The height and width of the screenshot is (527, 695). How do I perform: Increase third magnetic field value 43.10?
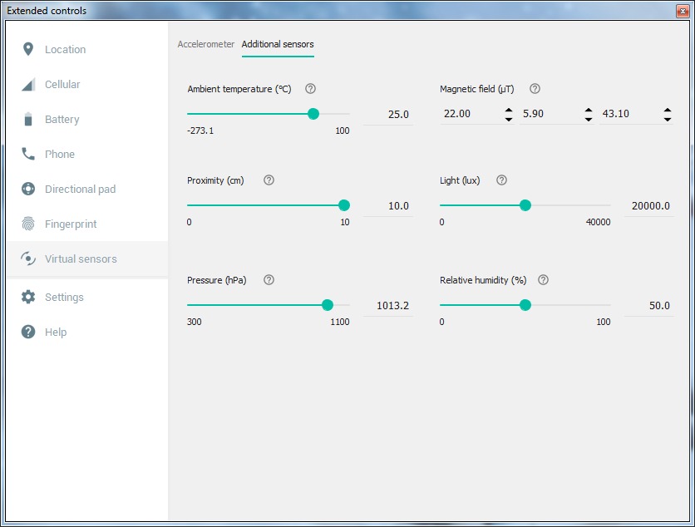(x=668, y=110)
